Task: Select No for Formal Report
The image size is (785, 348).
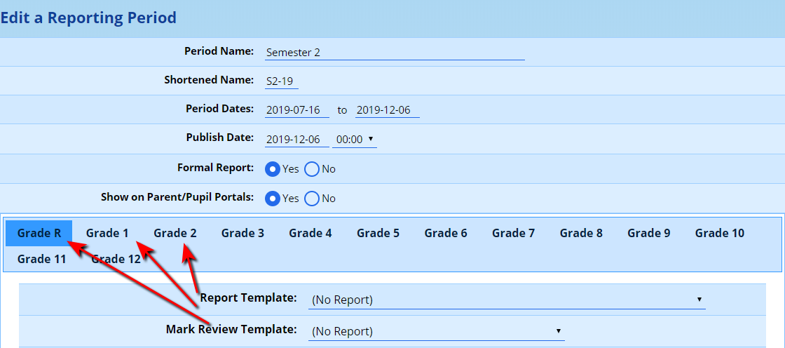Action: [x=312, y=169]
